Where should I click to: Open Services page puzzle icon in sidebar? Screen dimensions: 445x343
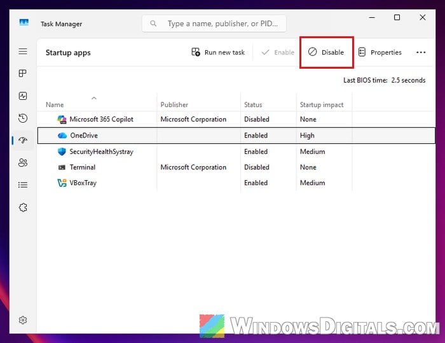click(x=23, y=207)
